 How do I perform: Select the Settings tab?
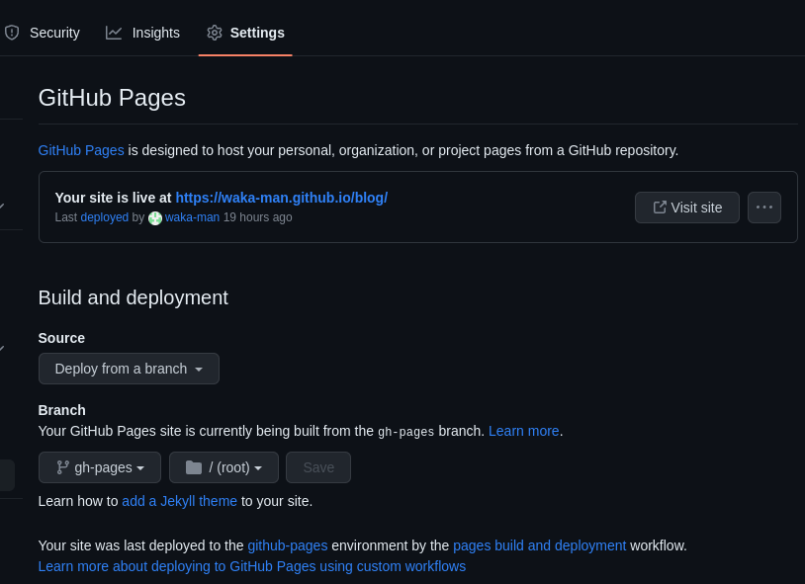245,33
